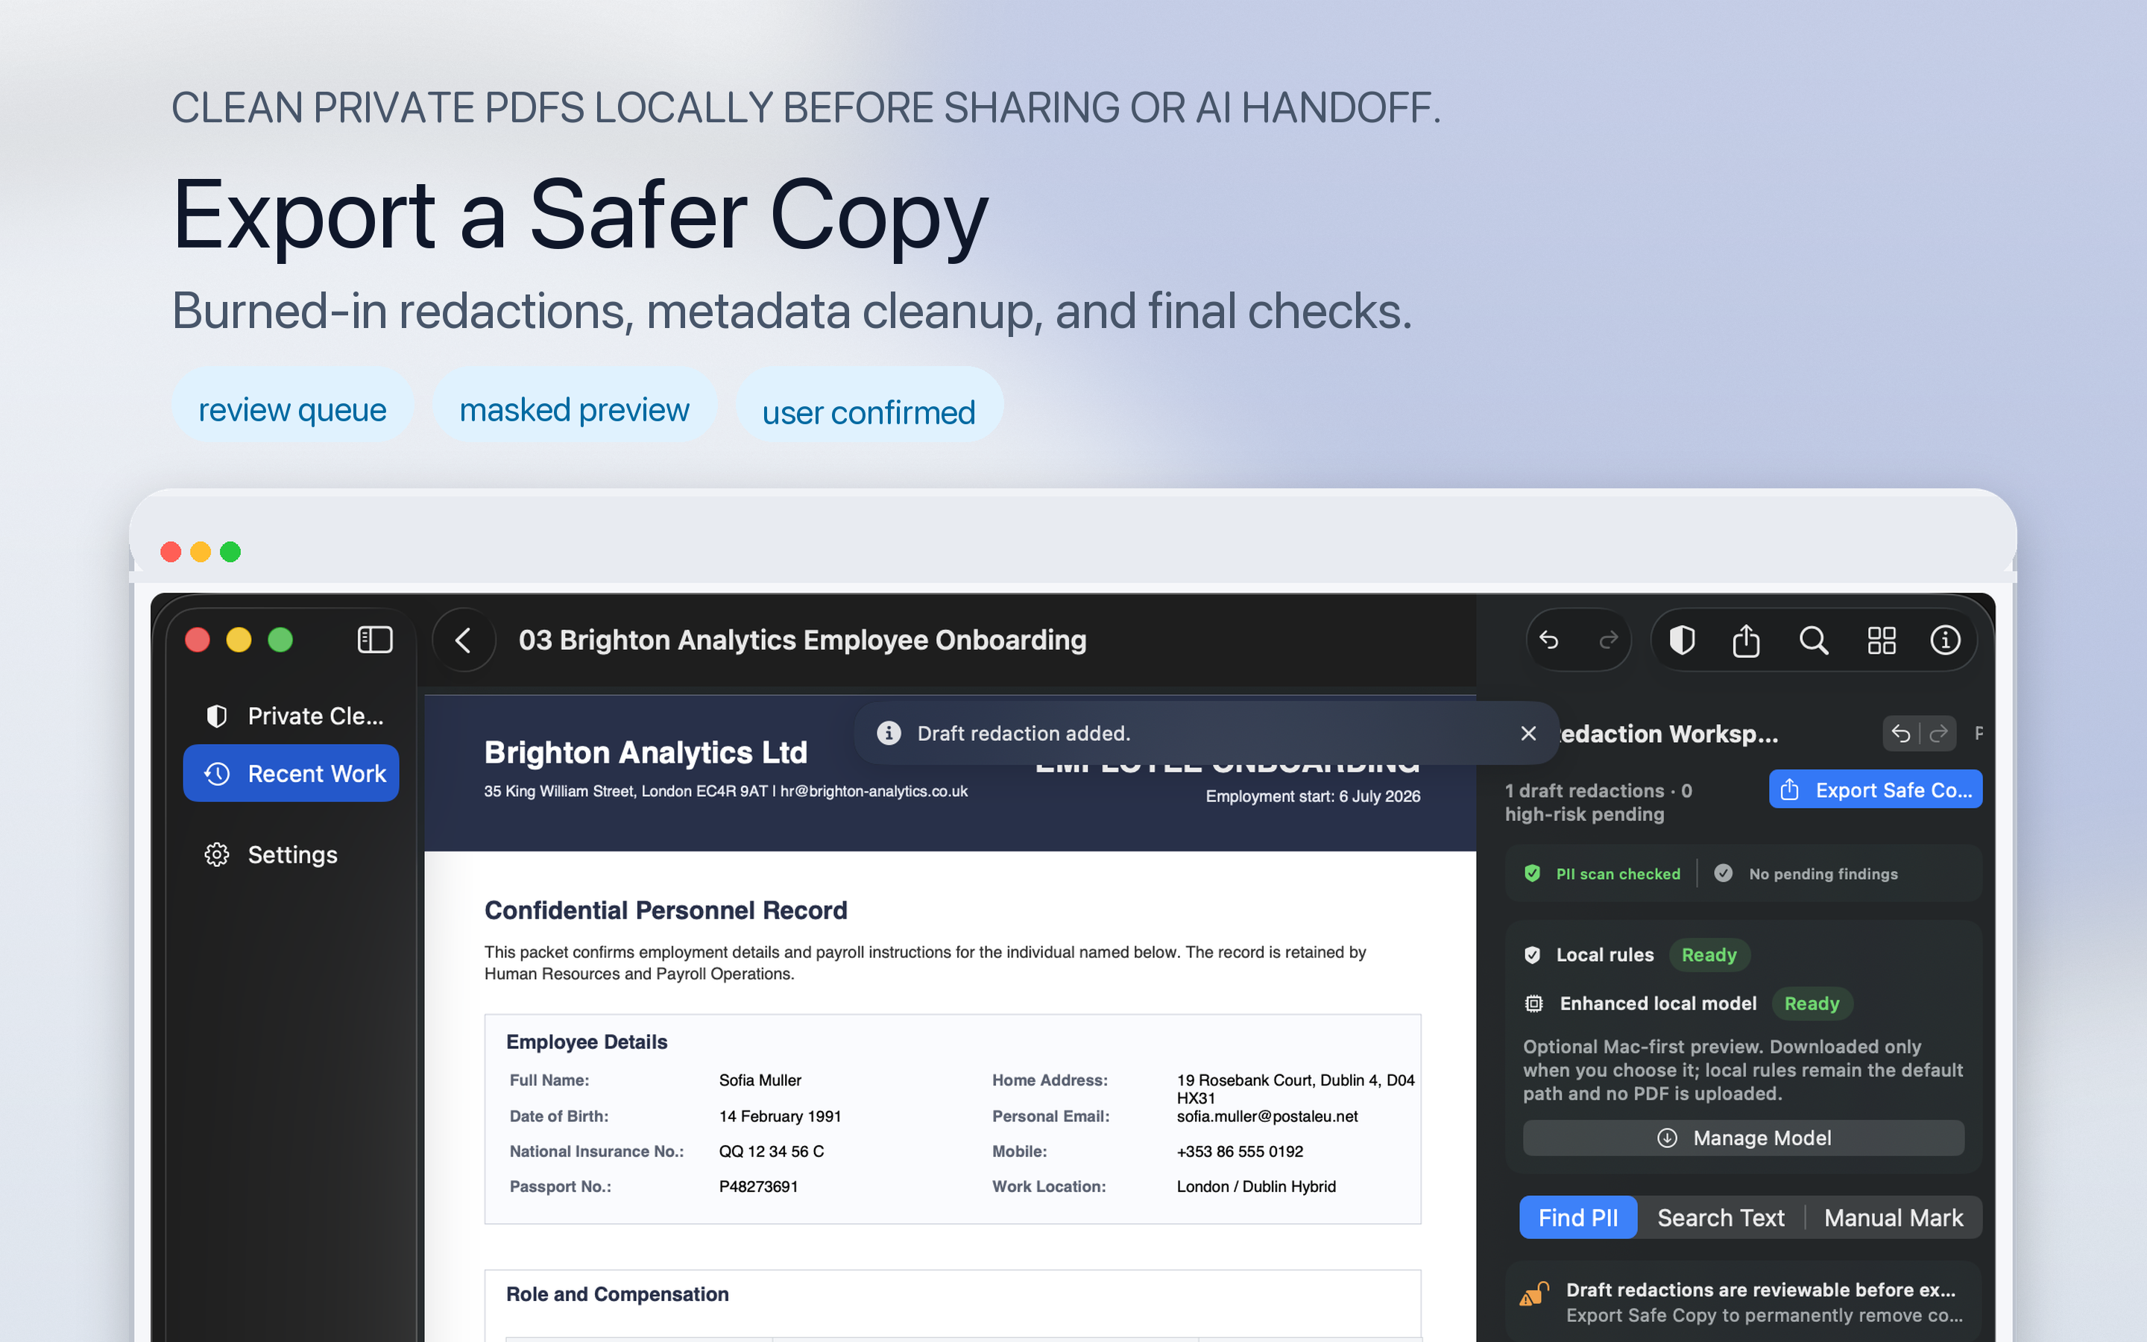Click the Confidential Personnel Record heading
Image resolution: width=2147 pixels, height=1342 pixels.
click(666, 910)
